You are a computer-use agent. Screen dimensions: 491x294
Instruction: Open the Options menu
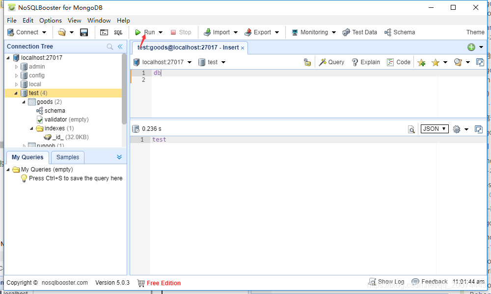[x=51, y=20]
